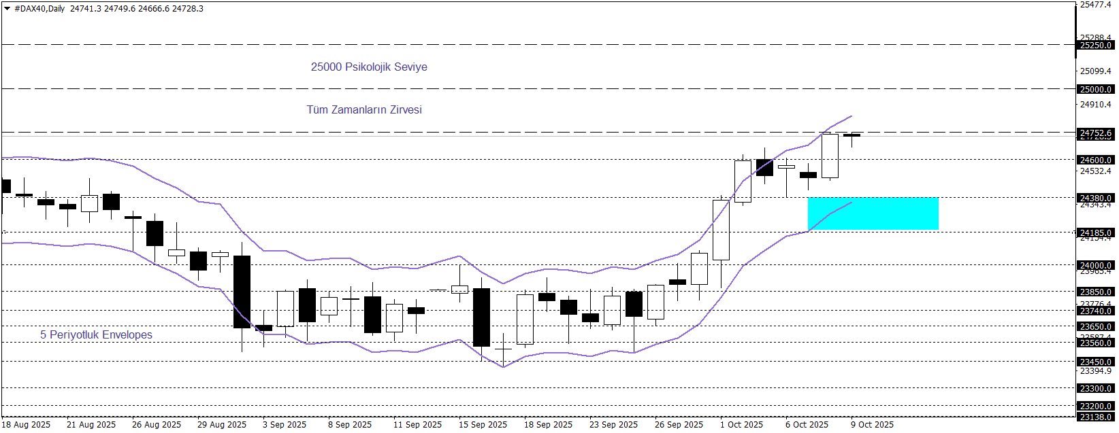Click the "15 Sep 2025" date label
Viewport: 1119px width, 433px height.
point(483,425)
